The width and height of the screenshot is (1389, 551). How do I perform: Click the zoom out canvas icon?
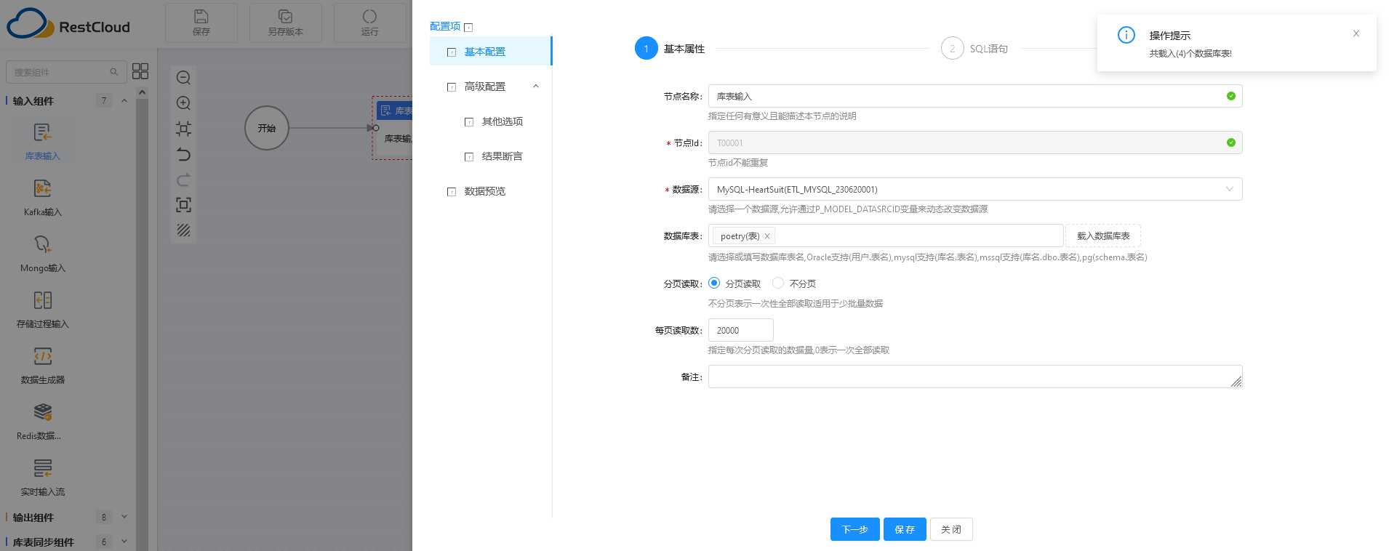183,78
